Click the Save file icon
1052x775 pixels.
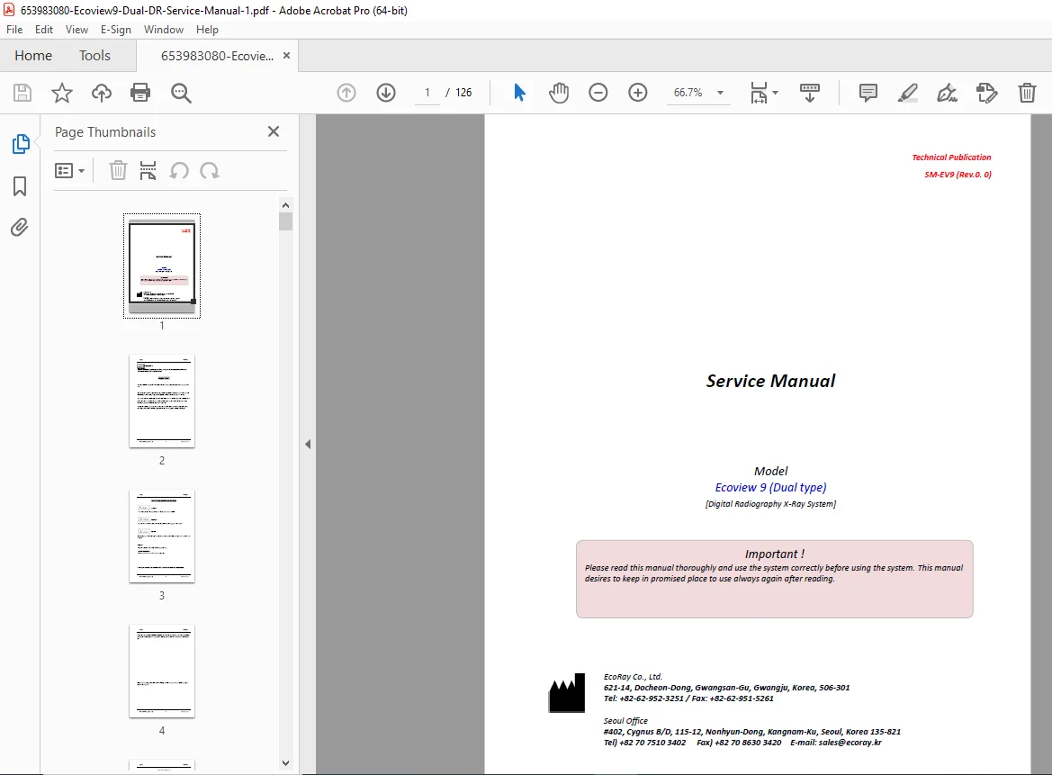pyautogui.click(x=22, y=93)
